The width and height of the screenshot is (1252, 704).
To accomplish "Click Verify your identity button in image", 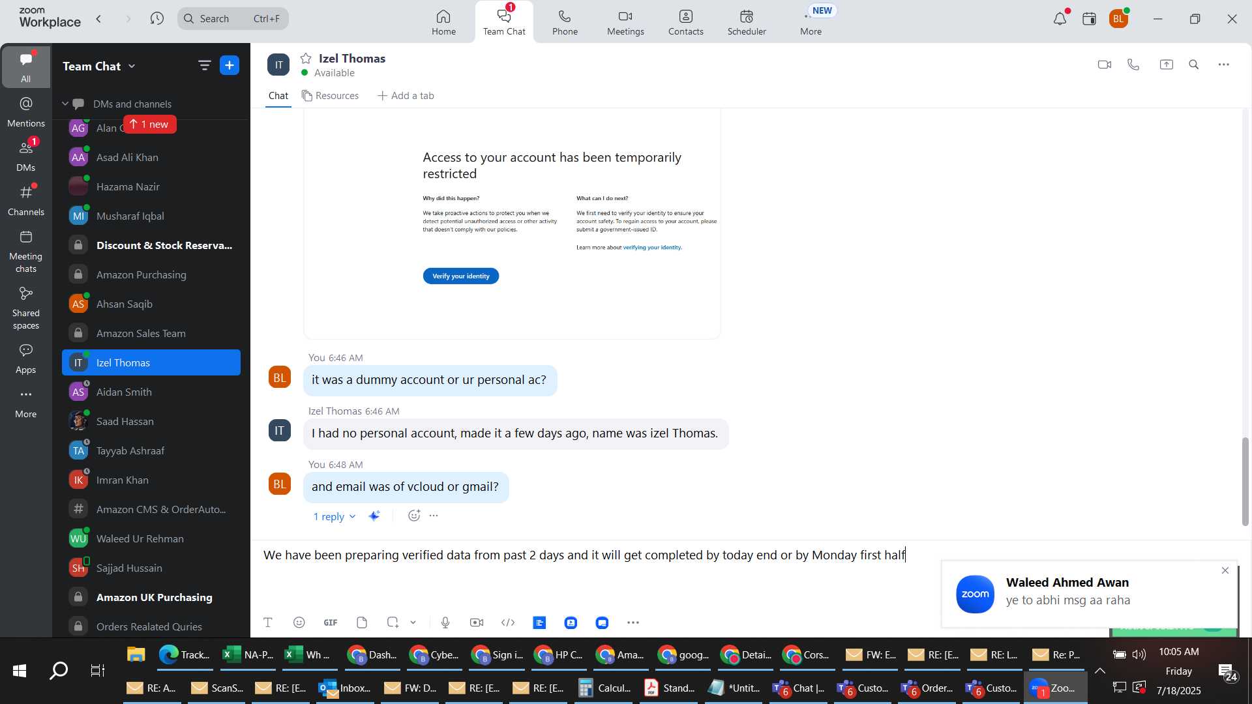I will pyautogui.click(x=461, y=276).
